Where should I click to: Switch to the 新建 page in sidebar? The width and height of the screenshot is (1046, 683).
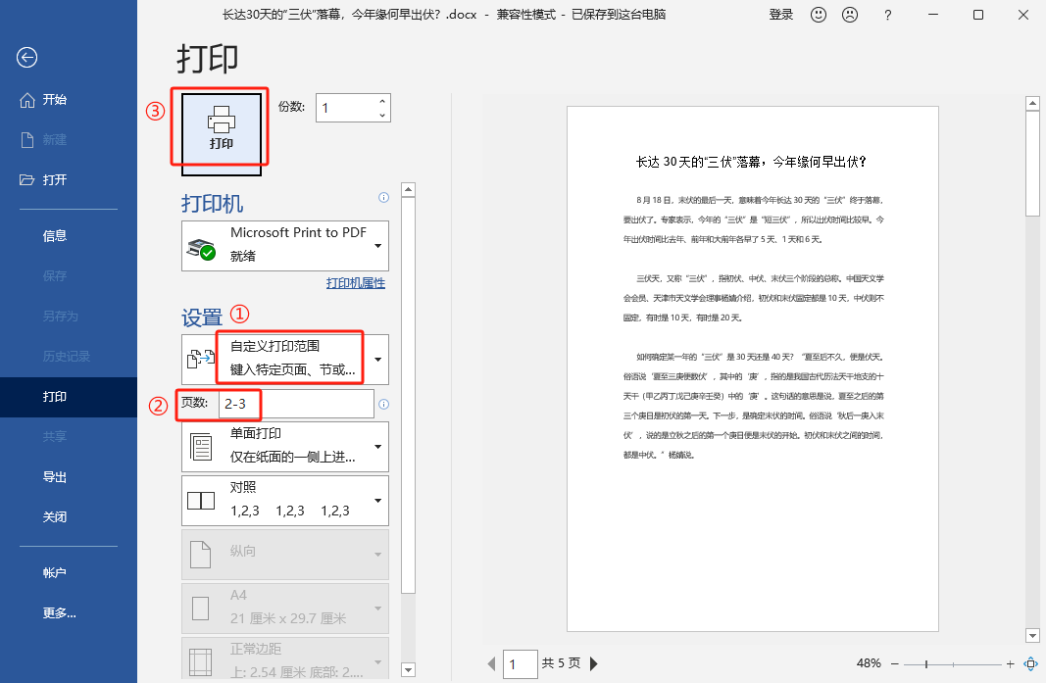pyautogui.click(x=54, y=139)
